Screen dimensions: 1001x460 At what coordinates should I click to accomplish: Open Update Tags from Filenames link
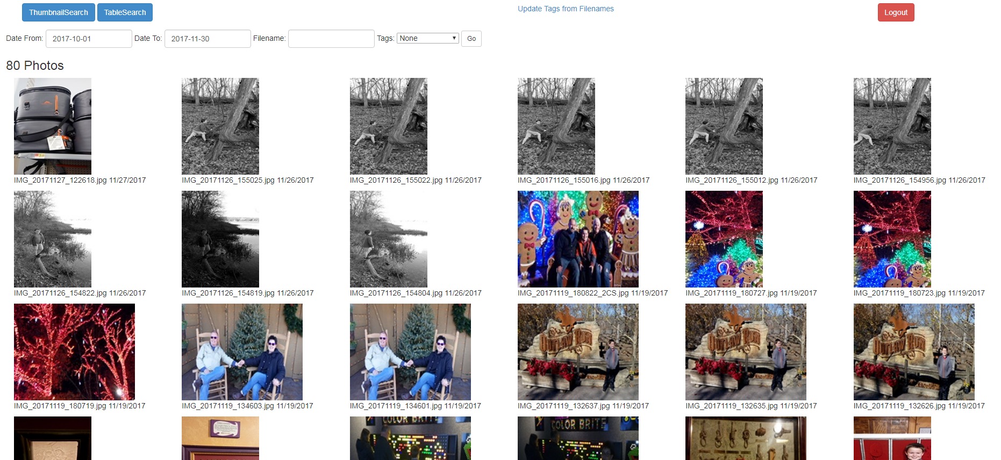tap(565, 9)
